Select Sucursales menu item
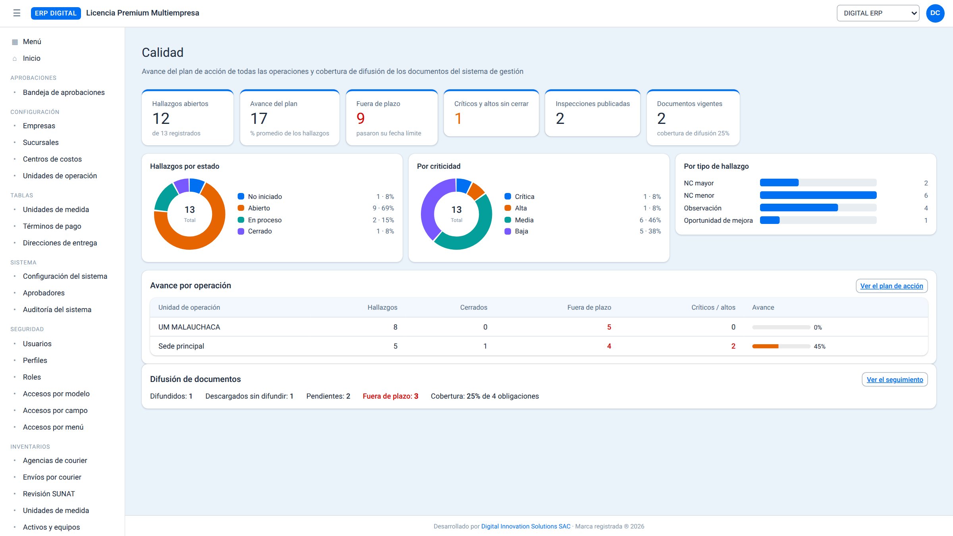The width and height of the screenshot is (953, 536). point(41,143)
